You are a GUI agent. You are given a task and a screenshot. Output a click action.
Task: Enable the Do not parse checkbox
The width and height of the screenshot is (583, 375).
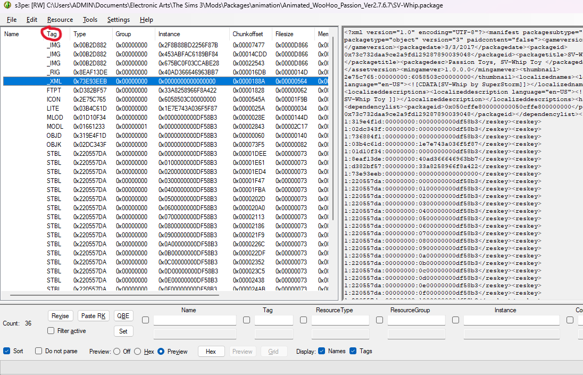38,351
